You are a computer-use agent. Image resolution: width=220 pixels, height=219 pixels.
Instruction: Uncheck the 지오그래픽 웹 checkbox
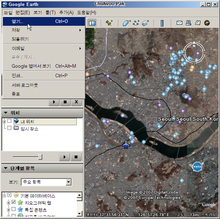[x=14, y=202]
